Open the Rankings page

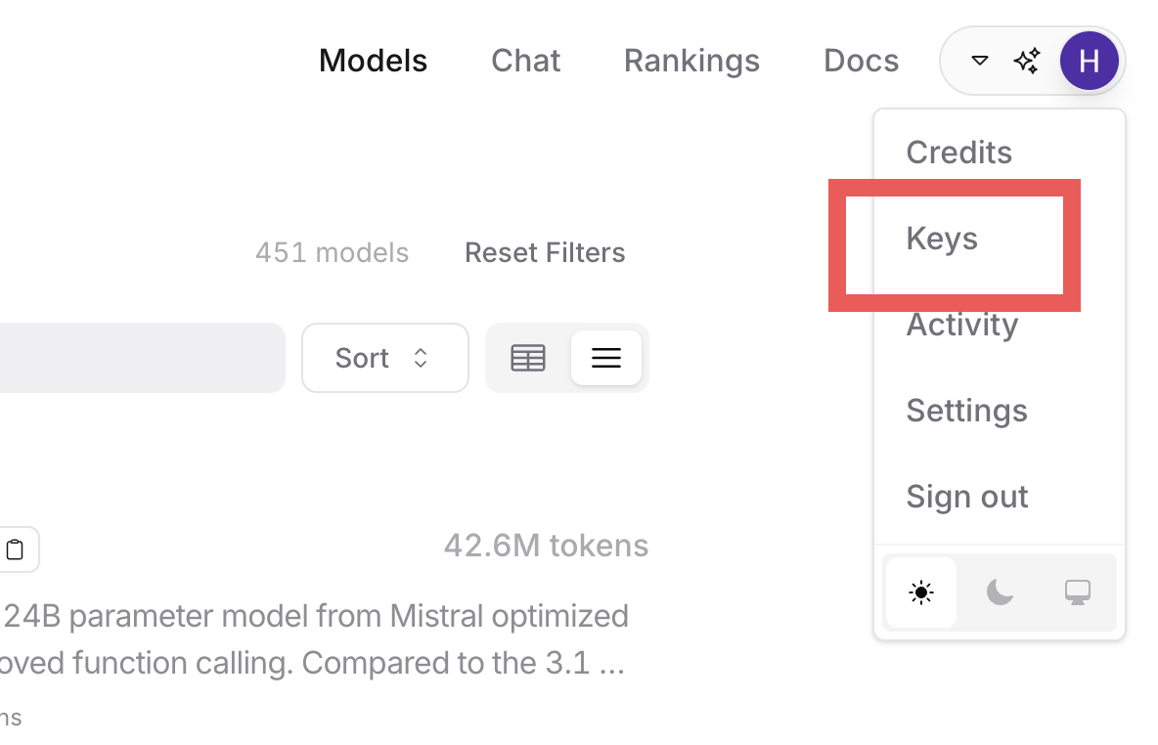(x=692, y=61)
